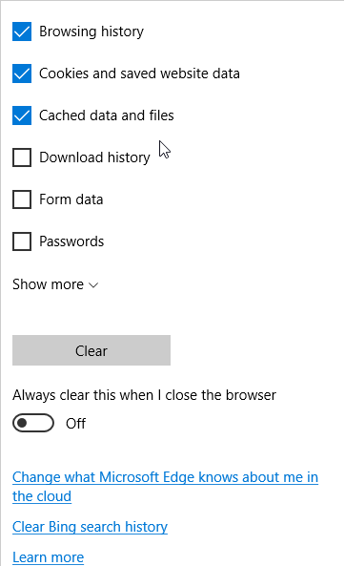Tick the Passwords checkbox
345x566 pixels.
tap(22, 241)
